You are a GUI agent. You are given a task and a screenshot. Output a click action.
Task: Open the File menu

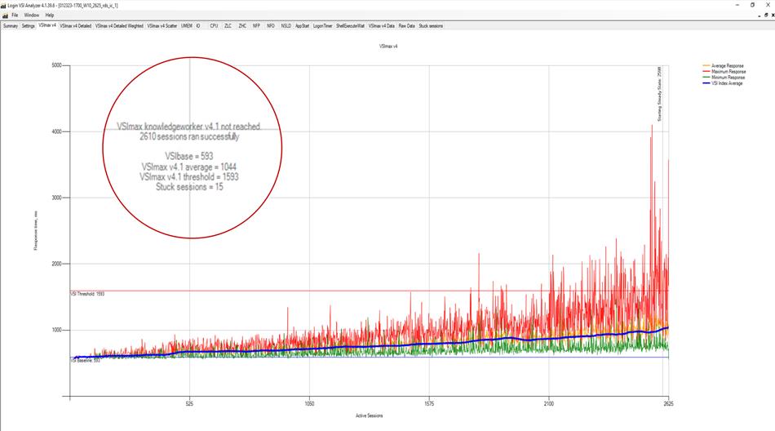coord(15,16)
